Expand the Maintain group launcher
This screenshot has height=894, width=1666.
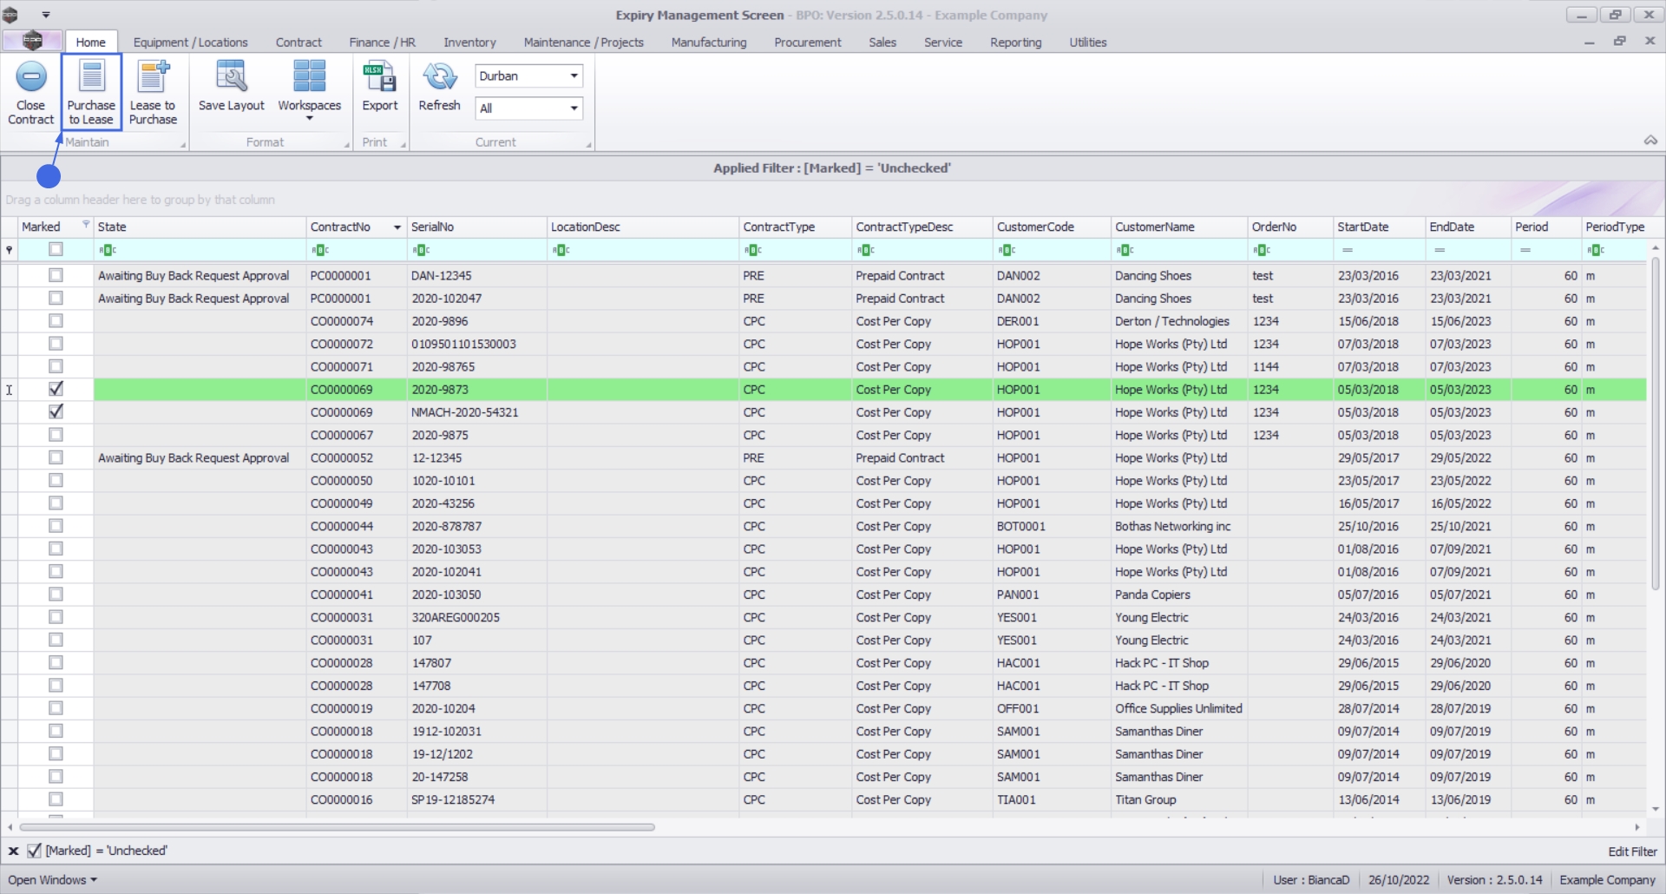point(183,145)
